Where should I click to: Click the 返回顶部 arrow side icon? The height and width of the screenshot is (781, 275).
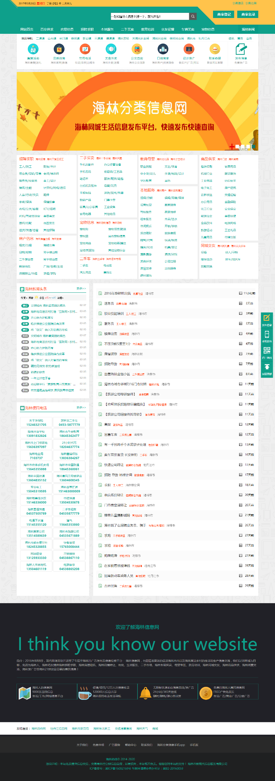point(267,367)
